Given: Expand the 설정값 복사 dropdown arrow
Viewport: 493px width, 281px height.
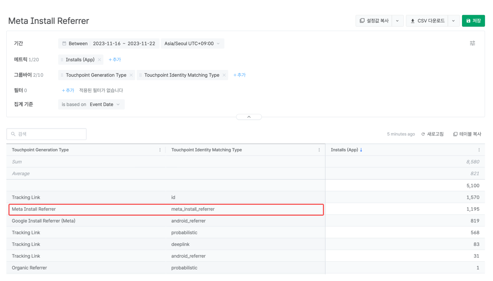Looking at the screenshot, I should tap(397, 21).
